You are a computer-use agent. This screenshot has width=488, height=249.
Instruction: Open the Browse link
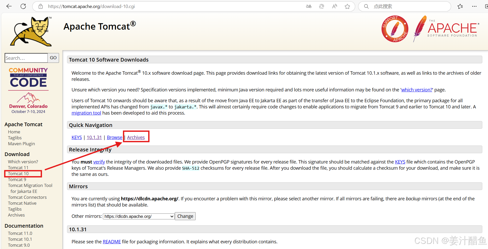click(x=114, y=138)
